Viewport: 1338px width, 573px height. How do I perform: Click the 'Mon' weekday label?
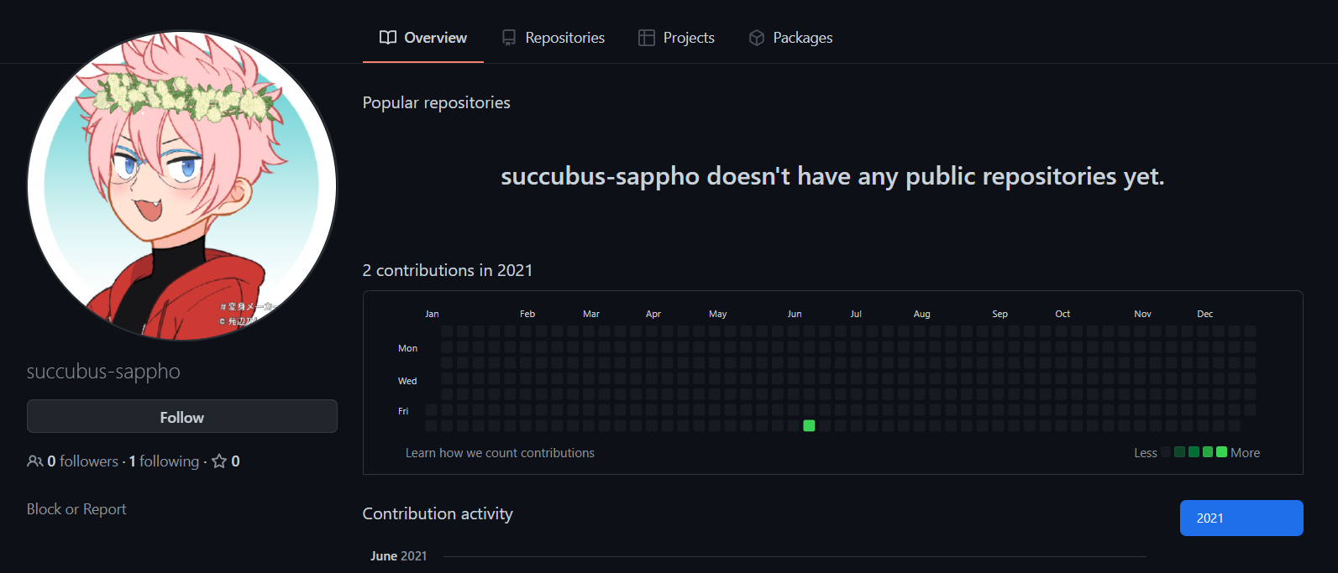pyautogui.click(x=407, y=348)
